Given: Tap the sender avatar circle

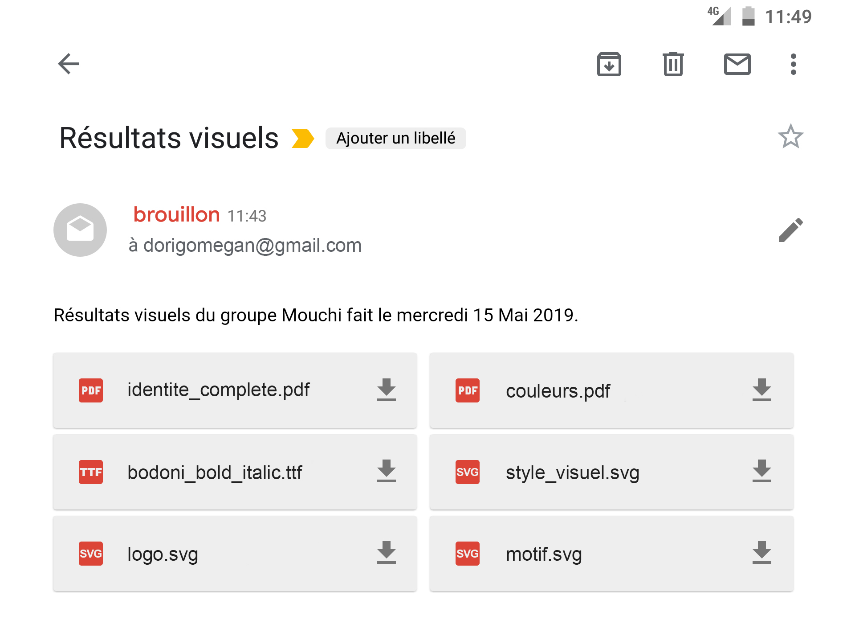Looking at the screenshot, I should (x=80, y=230).
